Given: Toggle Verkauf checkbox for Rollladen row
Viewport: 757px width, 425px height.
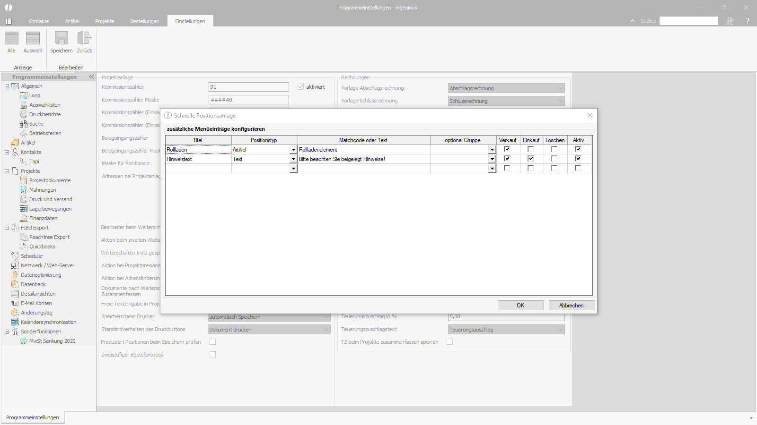Looking at the screenshot, I should [507, 149].
